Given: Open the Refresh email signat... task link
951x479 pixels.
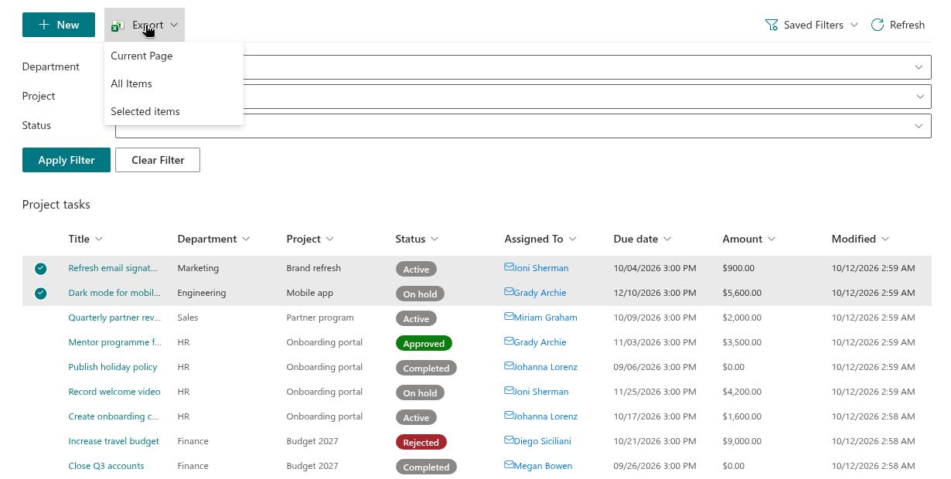Looking at the screenshot, I should coord(113,268).
